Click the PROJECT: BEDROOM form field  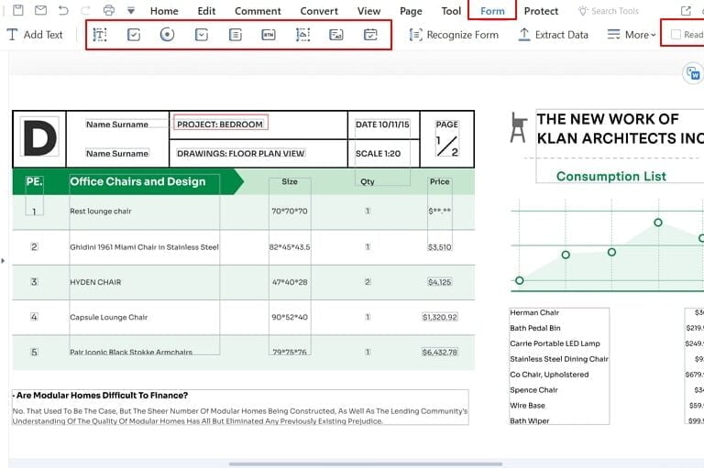pos(220,124)
